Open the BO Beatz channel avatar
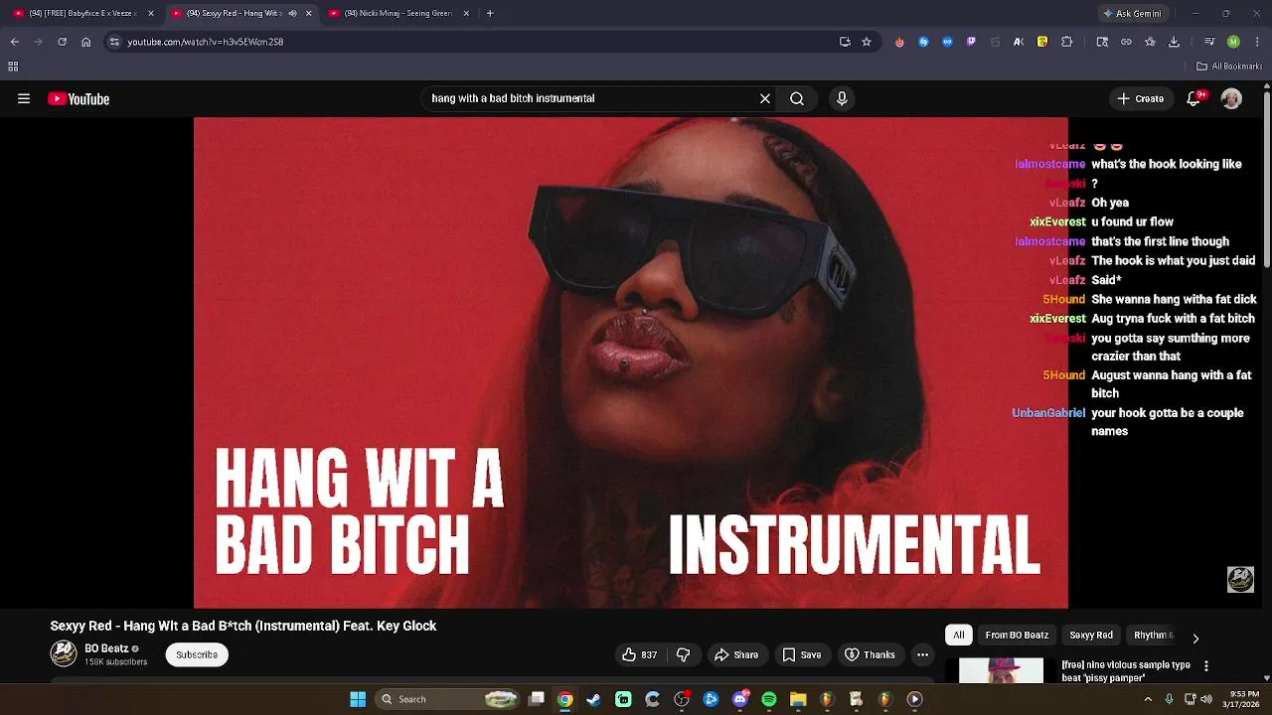Screen dimensions: 1272x715 pyautogui.click(x=64, y=653)
